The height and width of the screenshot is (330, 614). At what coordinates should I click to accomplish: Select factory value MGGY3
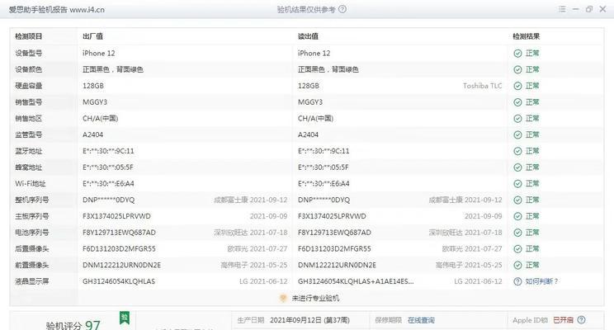point(95,102)
